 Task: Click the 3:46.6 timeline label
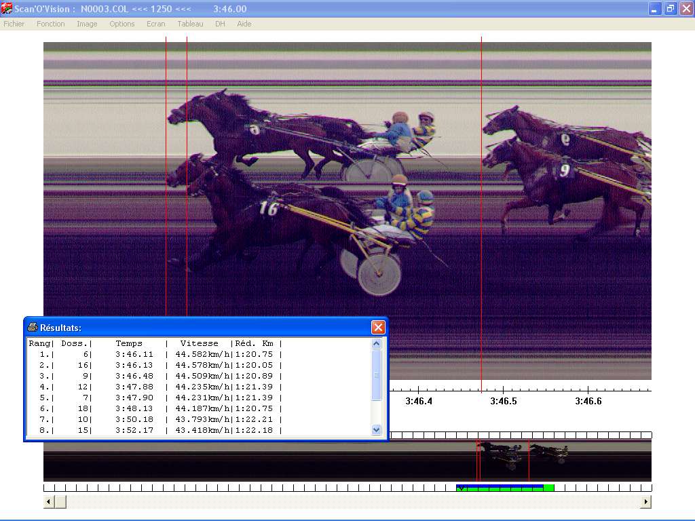(x=588, y=402)
